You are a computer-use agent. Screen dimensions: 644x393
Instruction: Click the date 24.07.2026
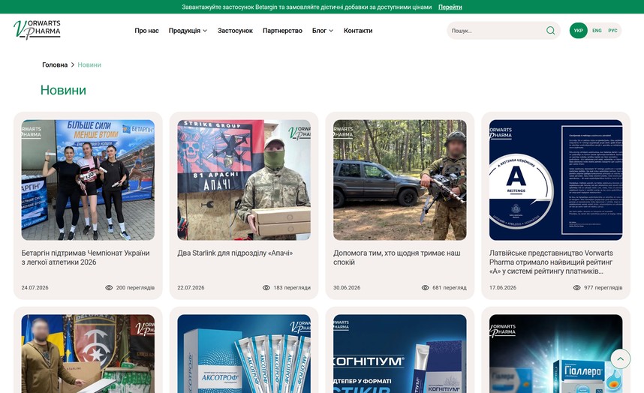[x=35, y=287]
